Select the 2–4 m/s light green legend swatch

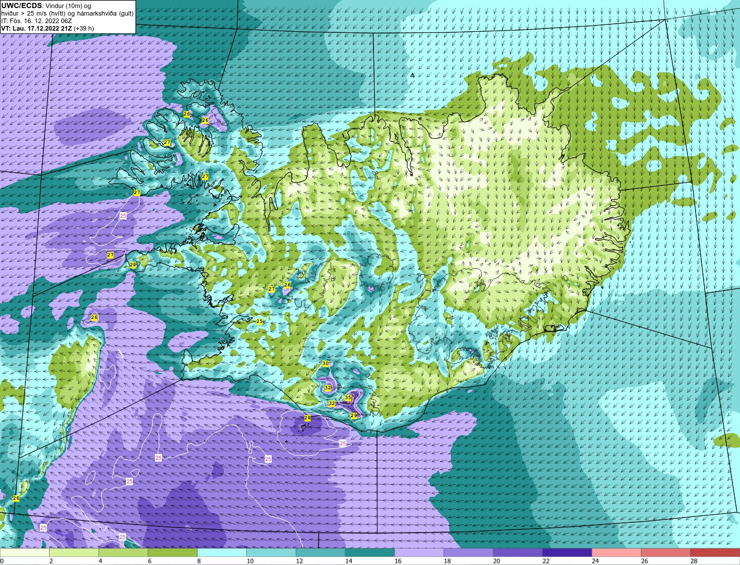tap(74, 553)
